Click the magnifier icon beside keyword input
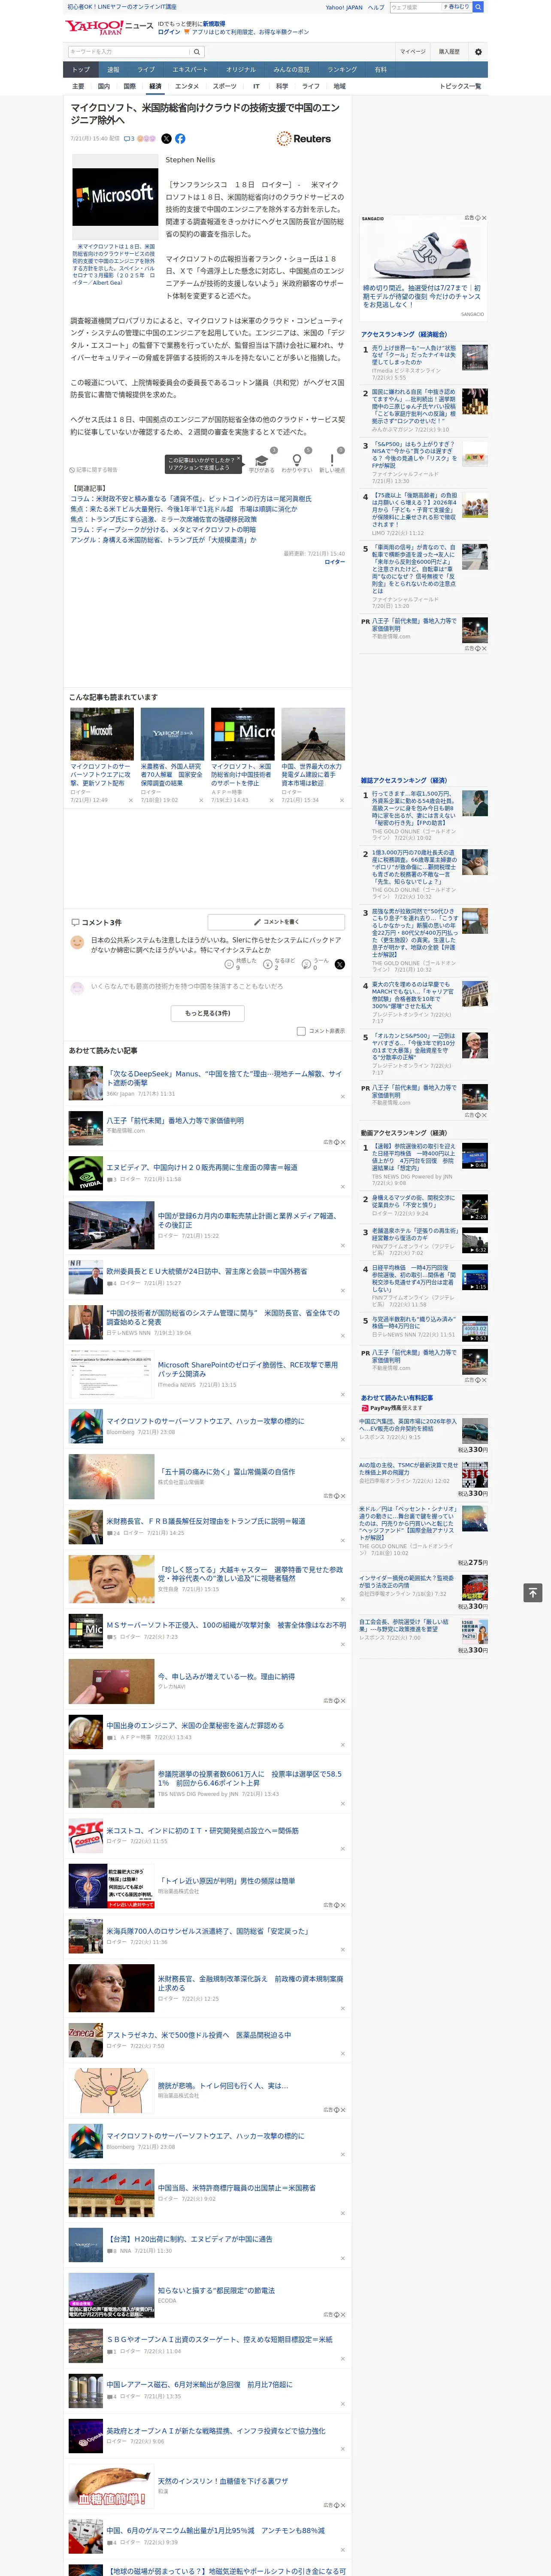Screen dimensions: 551x2576 pos(197,52)
